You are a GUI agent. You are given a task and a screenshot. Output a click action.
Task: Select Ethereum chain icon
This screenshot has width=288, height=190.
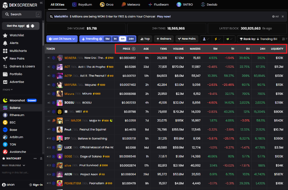click(5, 115)
